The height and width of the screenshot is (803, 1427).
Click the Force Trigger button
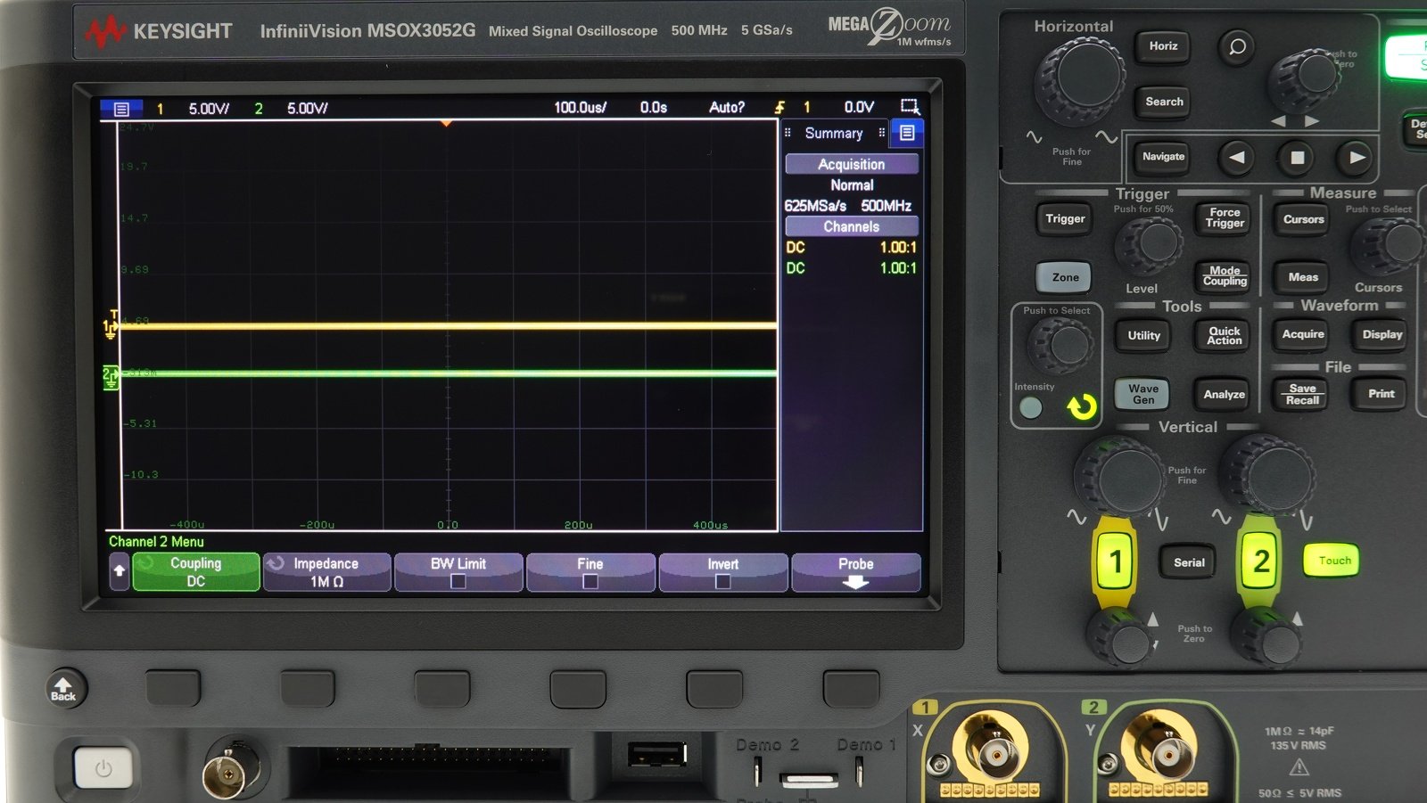(x=1225, y=218)
